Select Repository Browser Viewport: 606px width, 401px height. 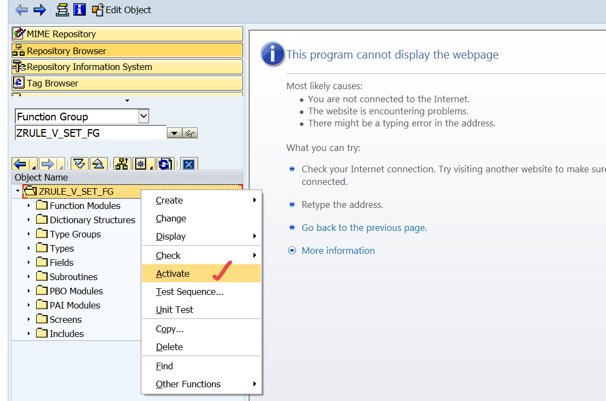127,51
